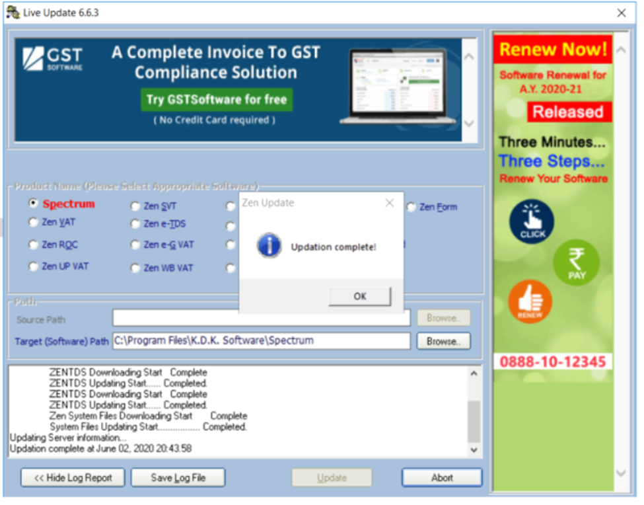Select Zen WB VAT radio option
The width and height of the screenshot is (644, 505).
(135, 268)
